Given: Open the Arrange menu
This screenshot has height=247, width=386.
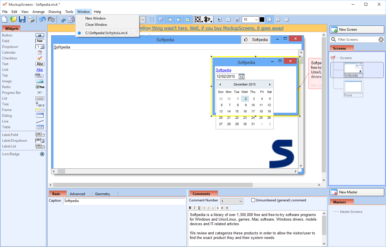Looking at the screenshot, I should point(38,12).
